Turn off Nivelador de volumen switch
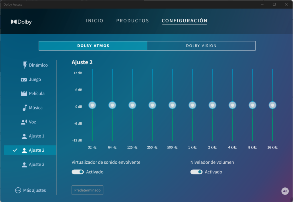 tap(196, 172)
